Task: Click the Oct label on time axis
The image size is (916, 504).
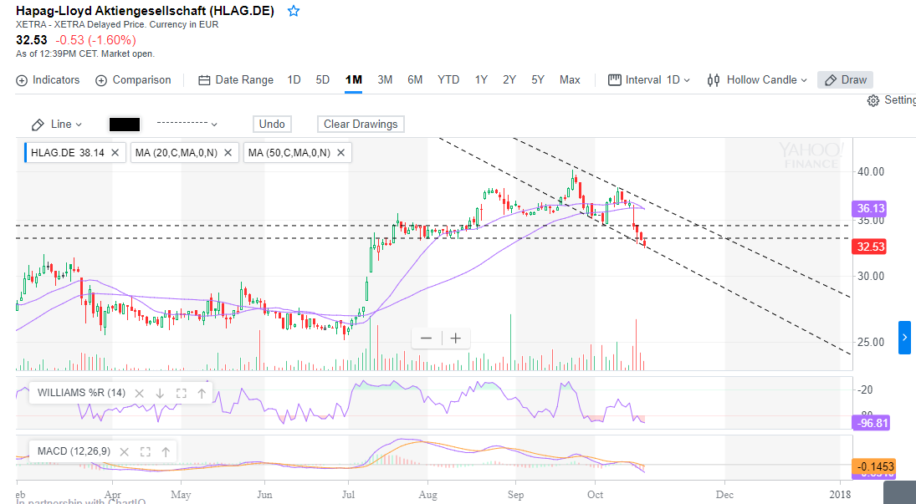Action: [595, 495]
